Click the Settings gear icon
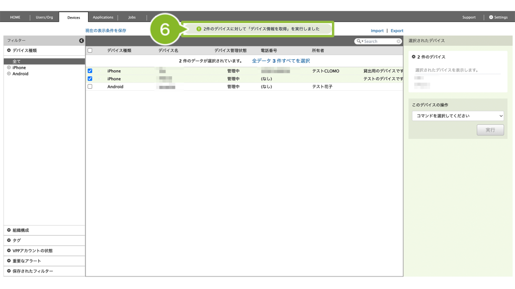Viewport: 515px width, 289px height. click(x=491, y=17)
